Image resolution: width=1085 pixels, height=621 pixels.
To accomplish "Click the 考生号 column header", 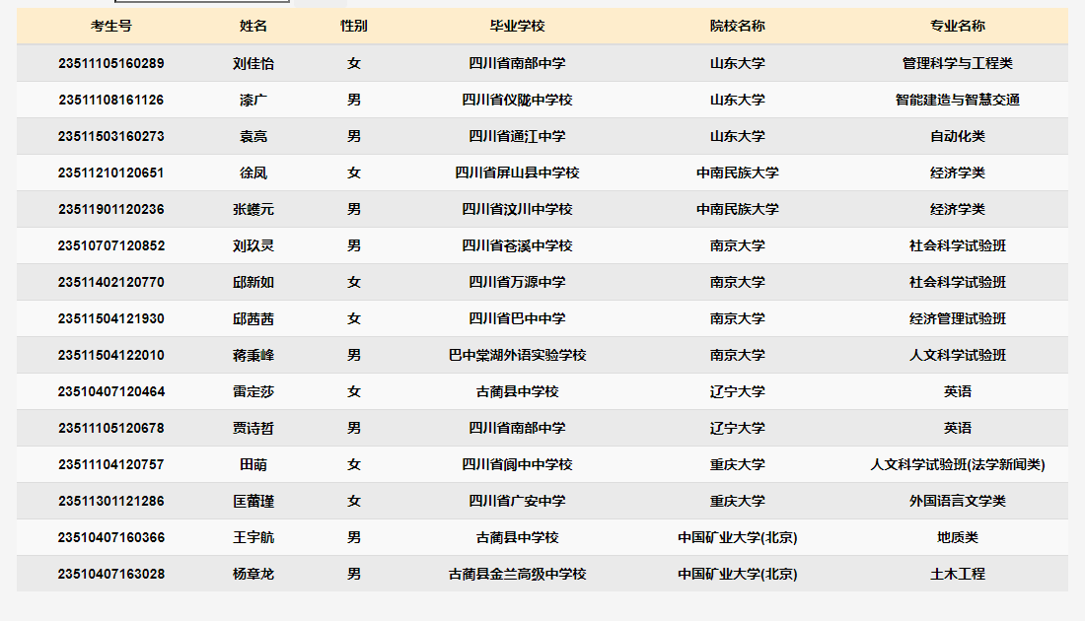I will pyautogui.click(x=110, y=27).
